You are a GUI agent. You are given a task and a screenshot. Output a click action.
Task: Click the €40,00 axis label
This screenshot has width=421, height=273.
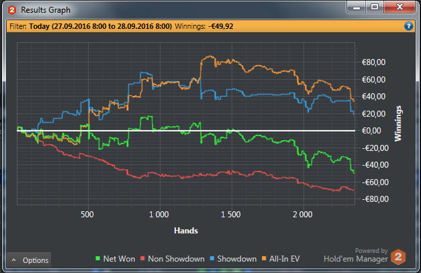373,97
